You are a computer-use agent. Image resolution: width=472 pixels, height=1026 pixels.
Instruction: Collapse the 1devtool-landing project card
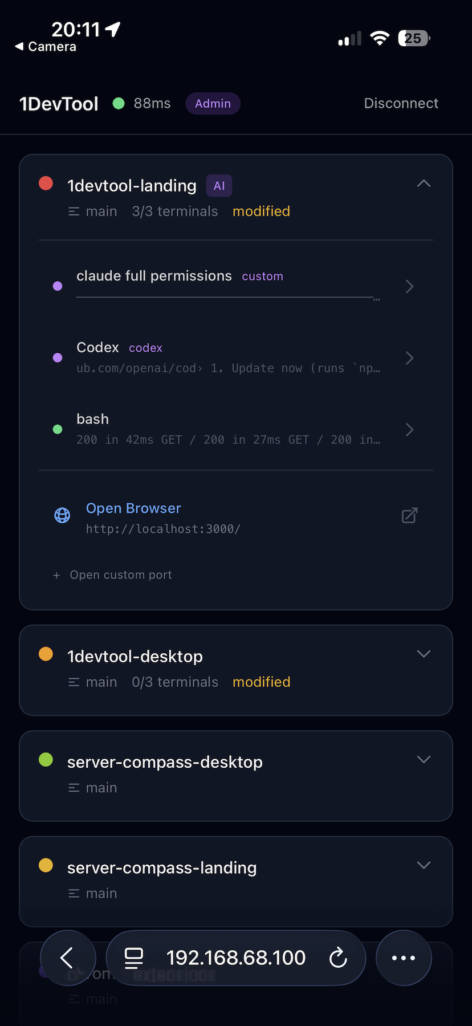424,184
